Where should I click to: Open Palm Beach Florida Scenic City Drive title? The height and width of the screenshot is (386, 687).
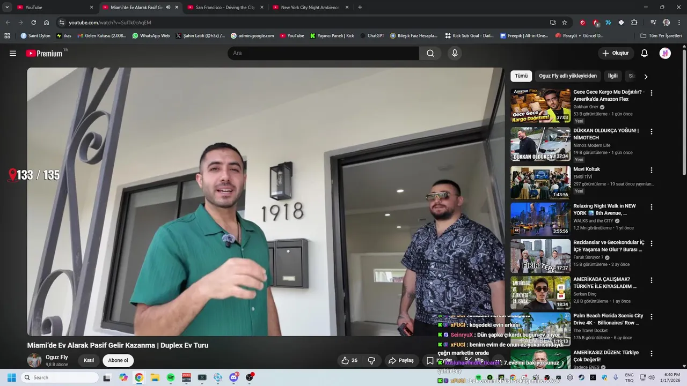(x=608, y=320)
